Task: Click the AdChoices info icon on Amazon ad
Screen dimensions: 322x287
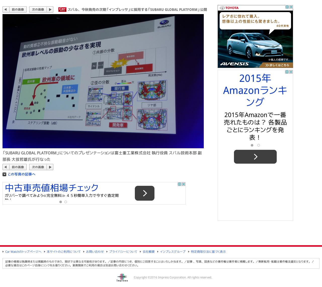Action: [287, 72]
